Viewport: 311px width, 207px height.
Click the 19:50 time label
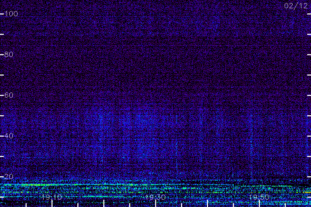coord(259,197)
